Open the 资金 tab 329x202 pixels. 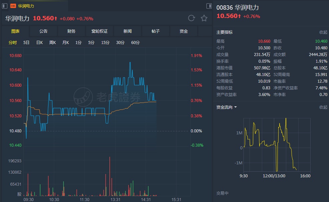pyautogui.click(x=184, y=31)
